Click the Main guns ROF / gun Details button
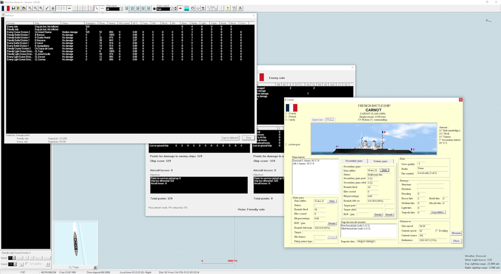Viewport: 501px width, 274px height. tap(332, 224)
